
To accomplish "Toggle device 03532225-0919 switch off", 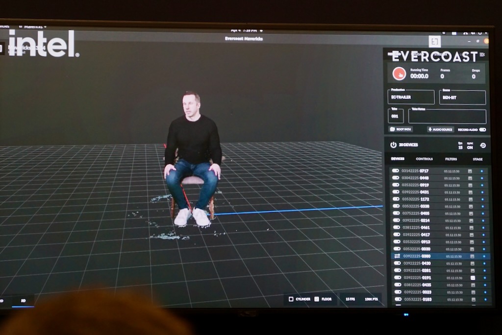I will coord(396,185).
